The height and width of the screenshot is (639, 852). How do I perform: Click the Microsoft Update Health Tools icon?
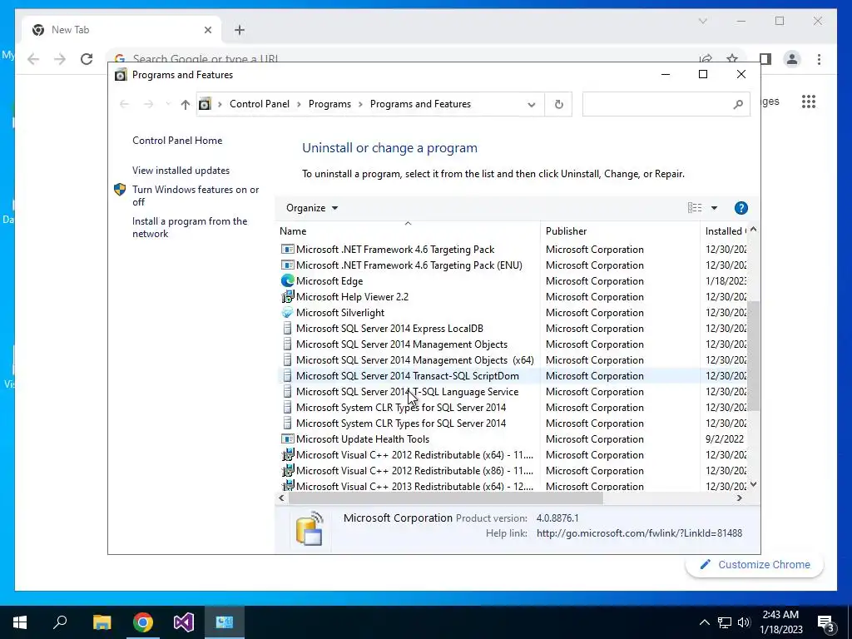click(287, 439)
